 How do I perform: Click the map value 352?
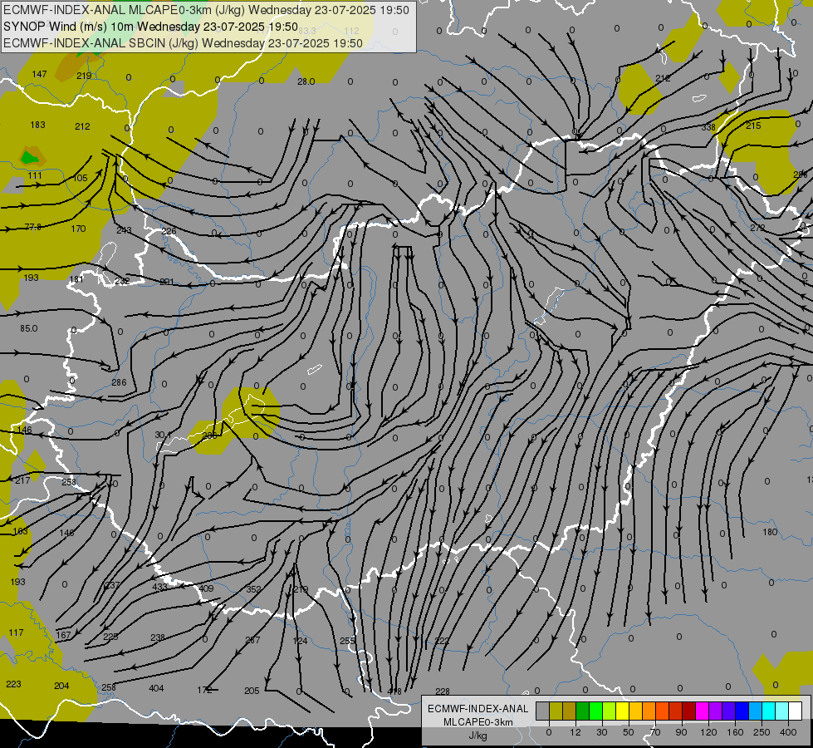click(x=253, y=589)
